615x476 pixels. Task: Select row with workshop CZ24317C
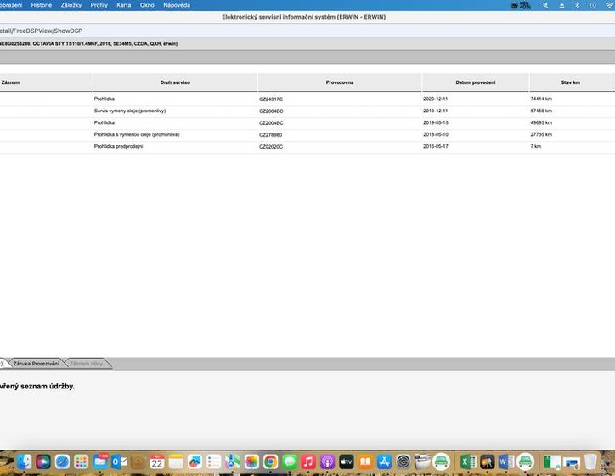pos(271,99)
